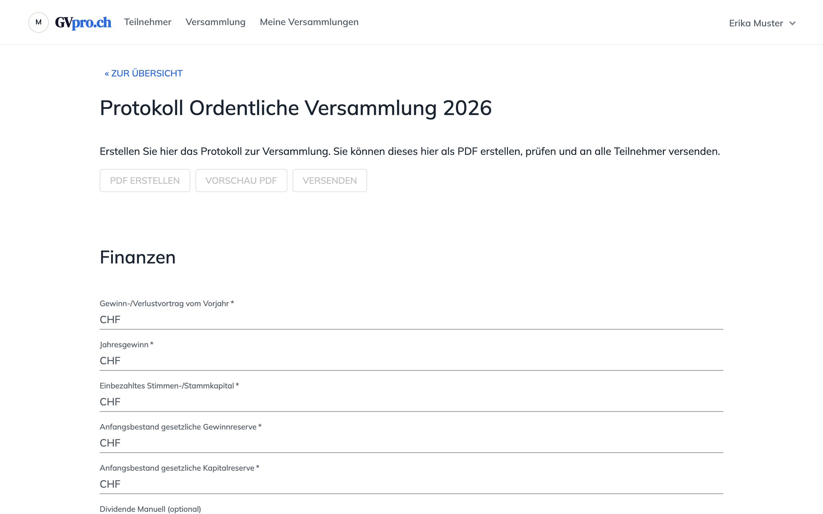Open the GVpro.ch logo home link

click(x=83, y=22)
